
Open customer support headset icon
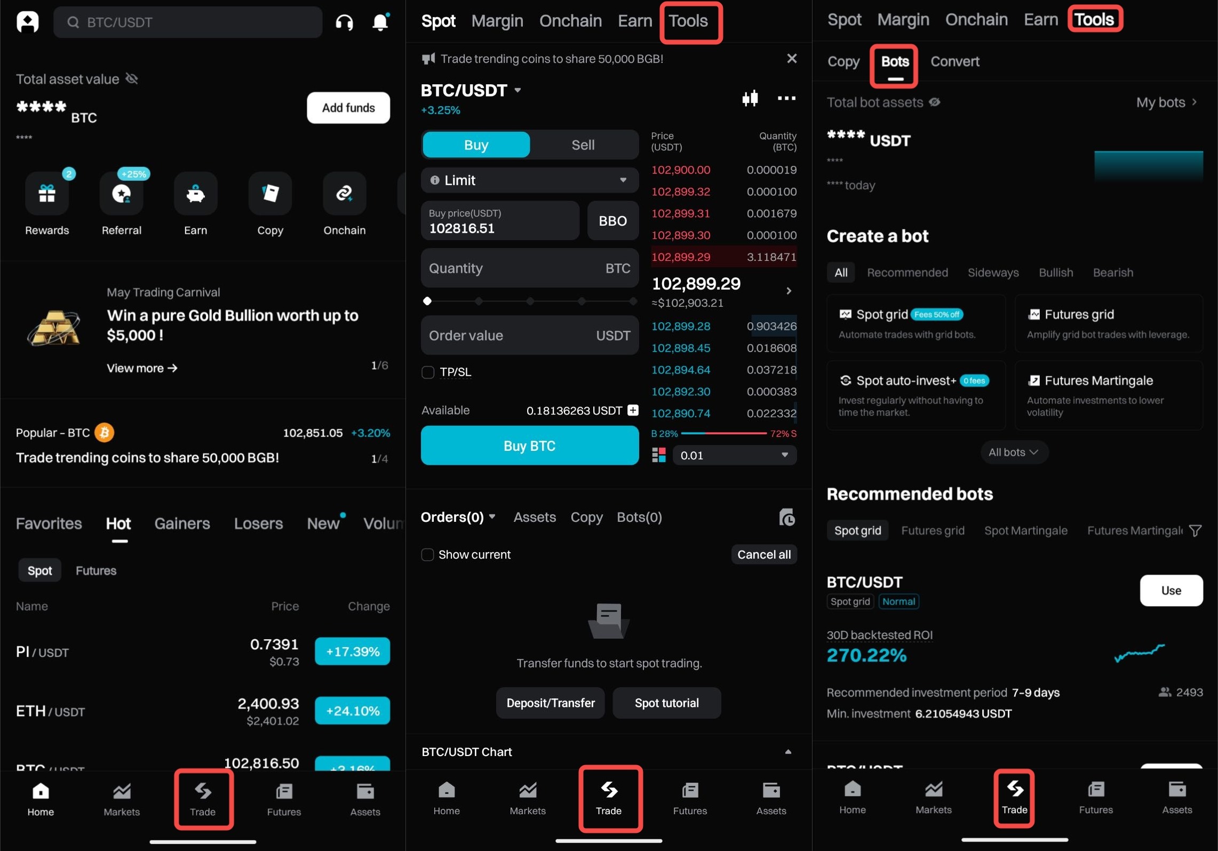pos(344,22)
